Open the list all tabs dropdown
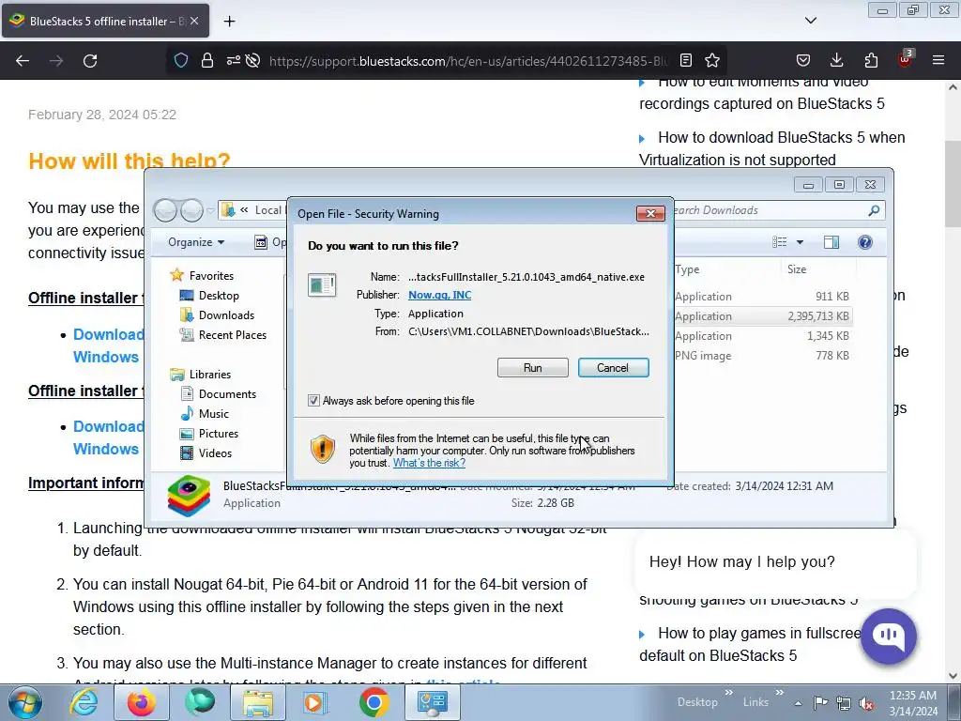Image resolution: width=961 pixels, height=721 pixels. [x=810, y=21]
